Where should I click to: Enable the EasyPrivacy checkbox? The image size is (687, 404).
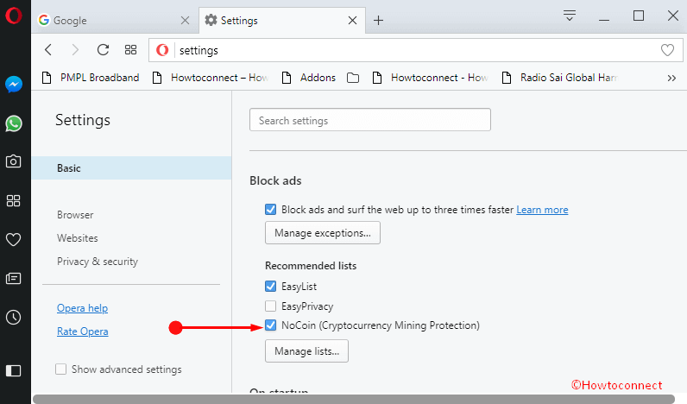click(x=270, y=306)
